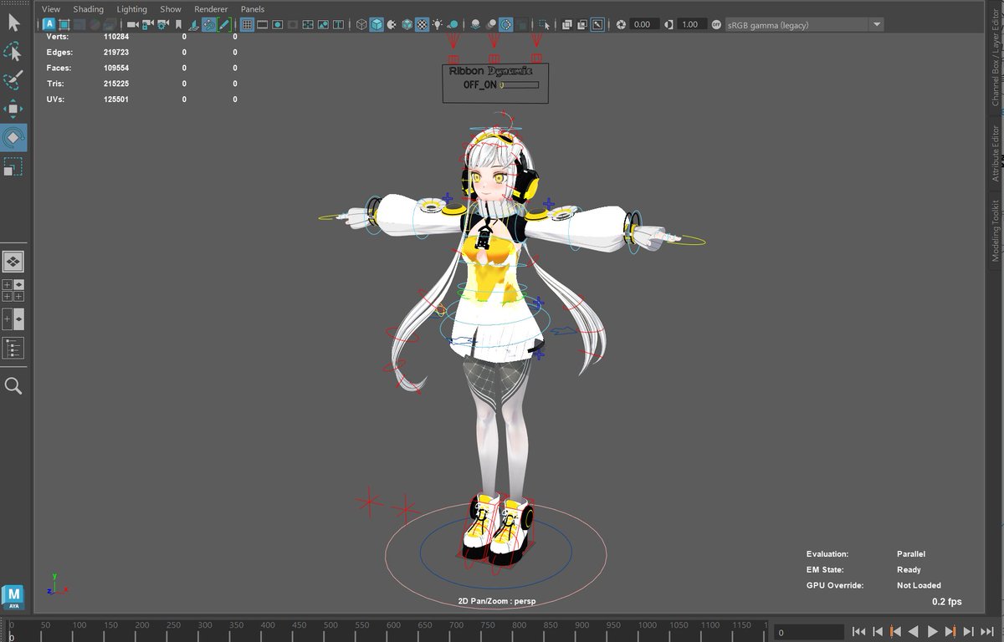
Task: Toggle Smooth Shade All cube icon
Action: (376, 25)
